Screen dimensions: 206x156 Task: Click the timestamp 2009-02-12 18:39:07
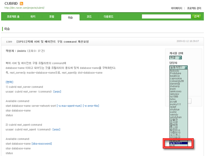(187, 41)
